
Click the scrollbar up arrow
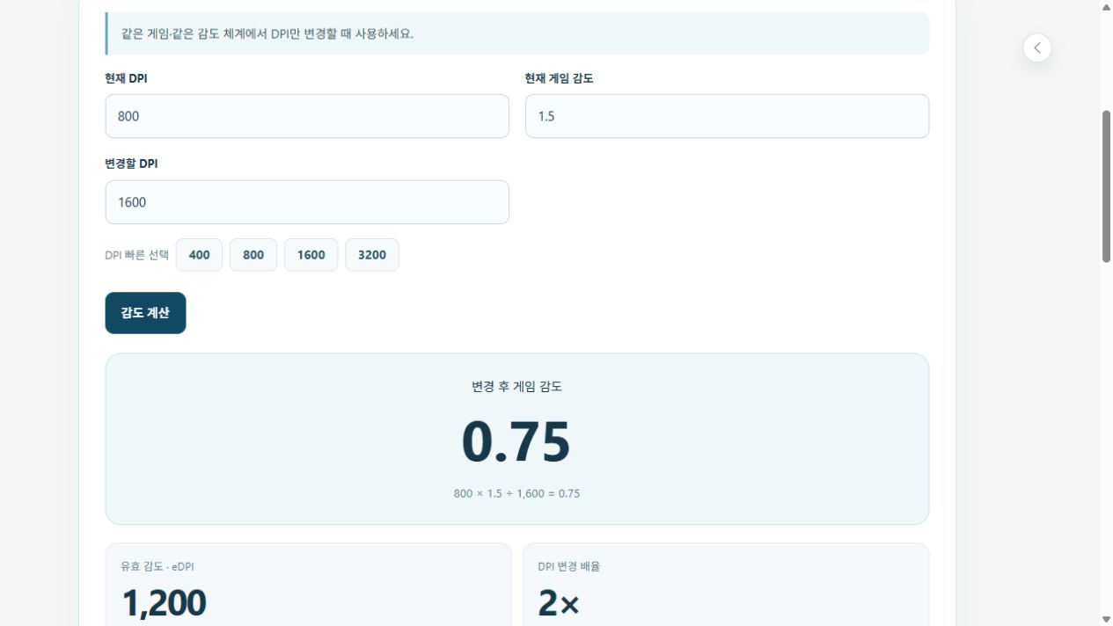click(1106, 7)
